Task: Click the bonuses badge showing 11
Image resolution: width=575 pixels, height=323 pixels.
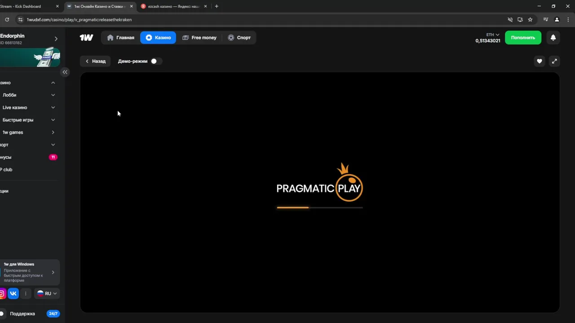Action: (53, 157)
